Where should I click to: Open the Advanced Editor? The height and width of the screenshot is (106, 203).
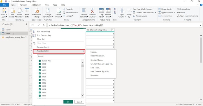pyautogui.click(x=70, y=13)
